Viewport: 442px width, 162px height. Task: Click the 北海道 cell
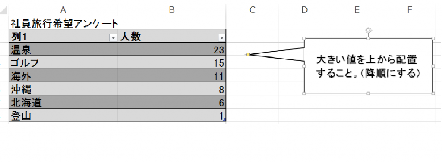(x=63, y=102)
